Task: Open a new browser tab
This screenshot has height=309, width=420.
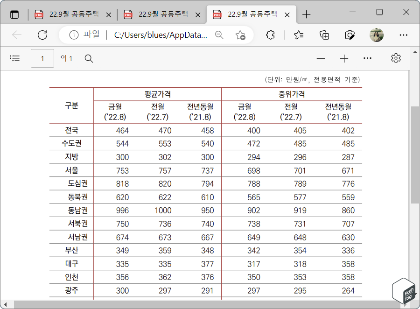Action: pos(307,14)
